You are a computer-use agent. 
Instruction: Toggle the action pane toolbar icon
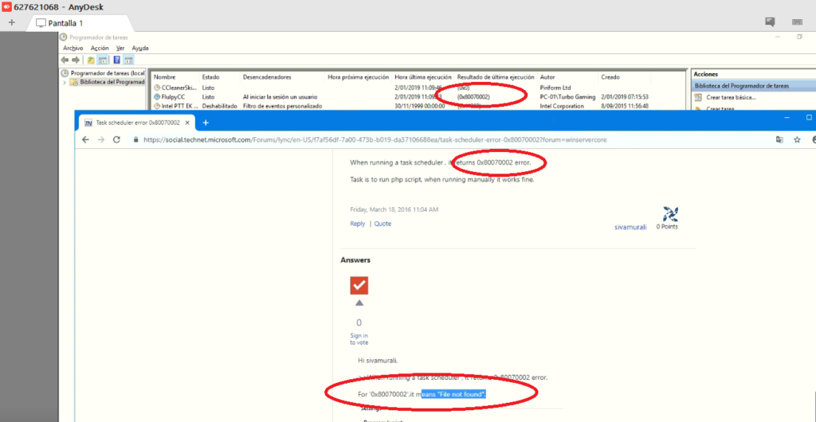click(128, 60)
